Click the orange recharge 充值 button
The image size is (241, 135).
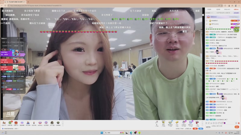(195, 129)
